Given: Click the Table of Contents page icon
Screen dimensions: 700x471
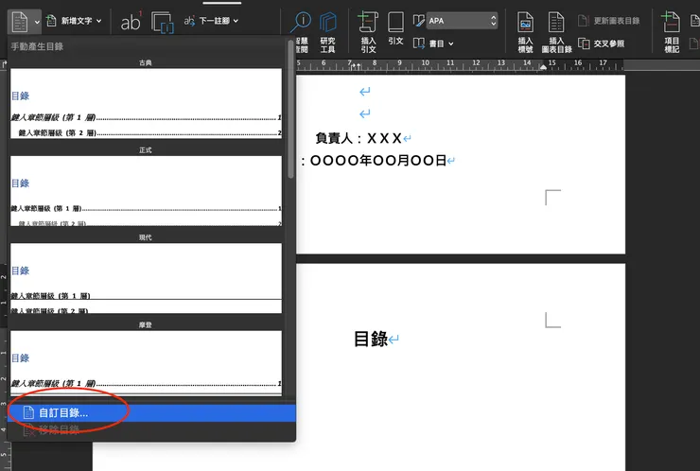Looking at the screenshot, I should [19, 22].
